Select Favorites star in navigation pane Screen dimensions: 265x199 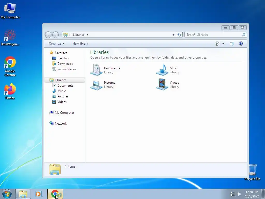51,53
